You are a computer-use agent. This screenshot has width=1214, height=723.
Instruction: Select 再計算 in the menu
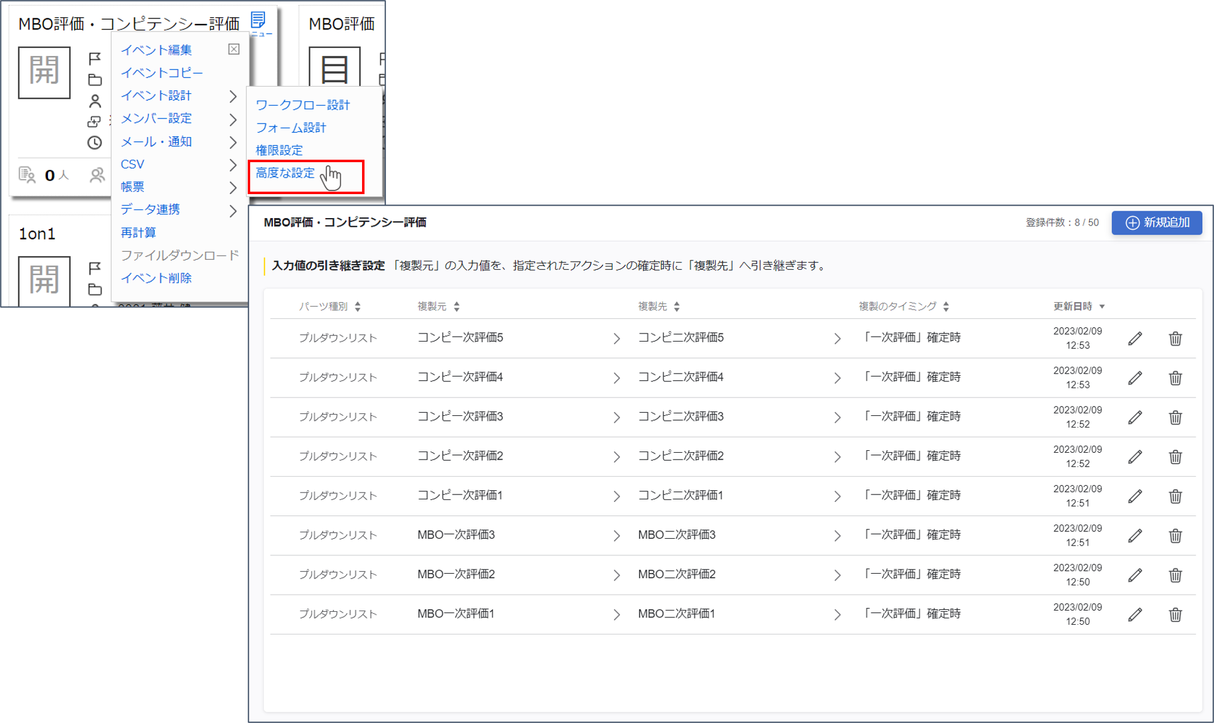[138, 233]
